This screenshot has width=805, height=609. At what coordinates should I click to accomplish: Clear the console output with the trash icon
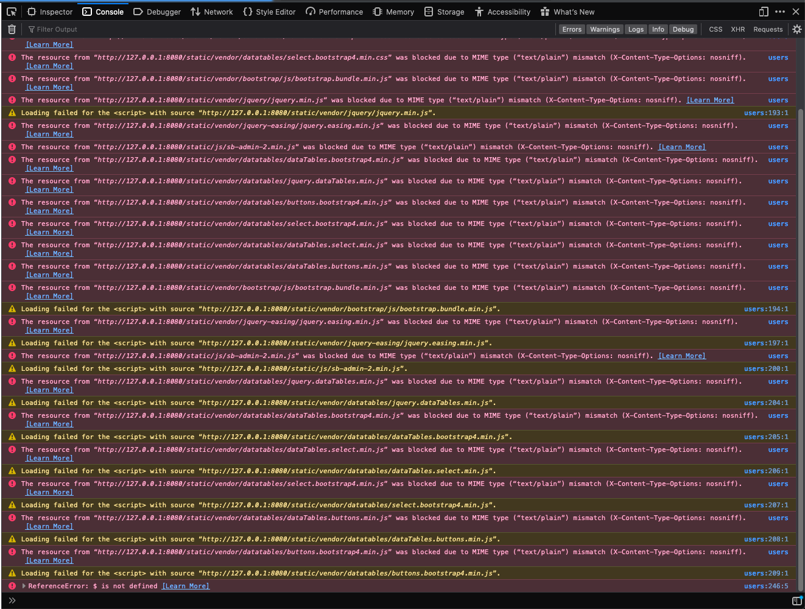11,29
